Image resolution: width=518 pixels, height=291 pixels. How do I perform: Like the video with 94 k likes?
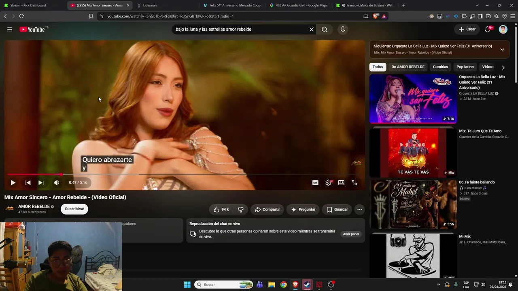point(221,209)
